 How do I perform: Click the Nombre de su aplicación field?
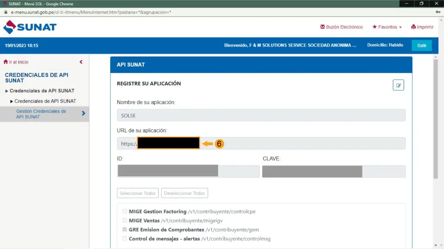[261, 115]
